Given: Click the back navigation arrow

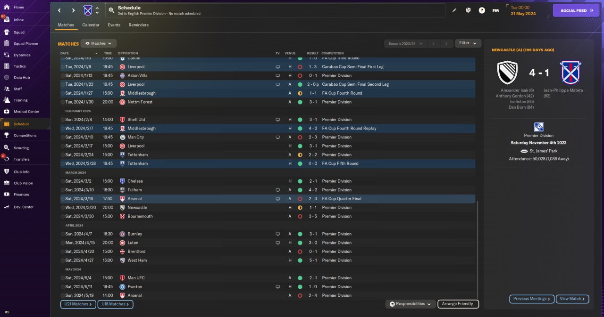Looking at the screenshot, I should click(x=59, y=10).
